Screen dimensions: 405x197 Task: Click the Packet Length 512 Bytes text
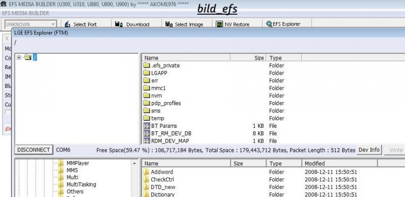322,150
